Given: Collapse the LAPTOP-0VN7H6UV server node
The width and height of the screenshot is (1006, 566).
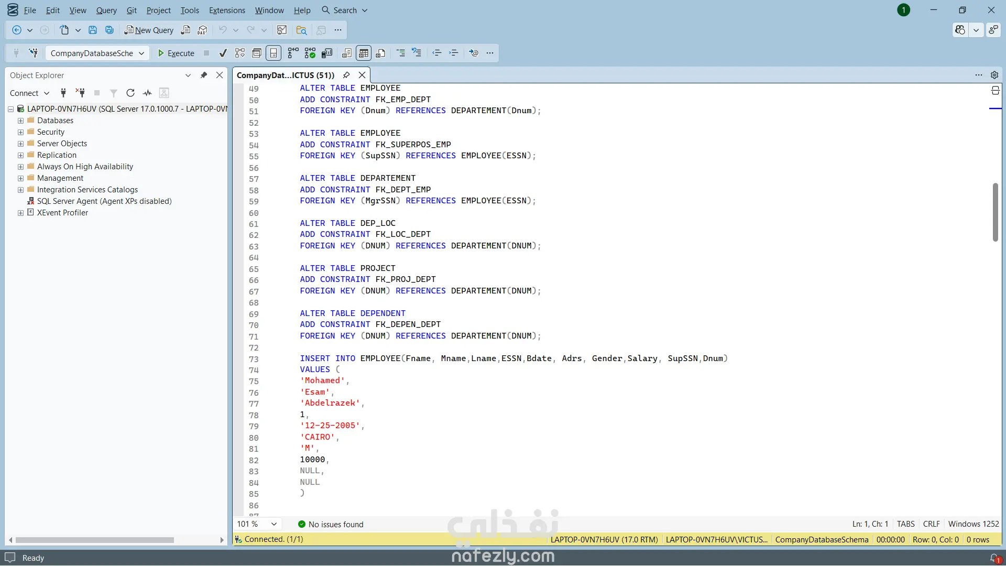Looking at the screenshot, I should pyautogui.click(x=10, y=109).
